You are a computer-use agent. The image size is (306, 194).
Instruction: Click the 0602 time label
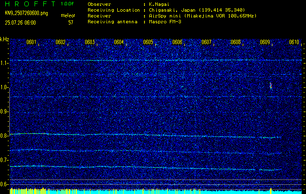pyautogui.click(x=60, y=42)
